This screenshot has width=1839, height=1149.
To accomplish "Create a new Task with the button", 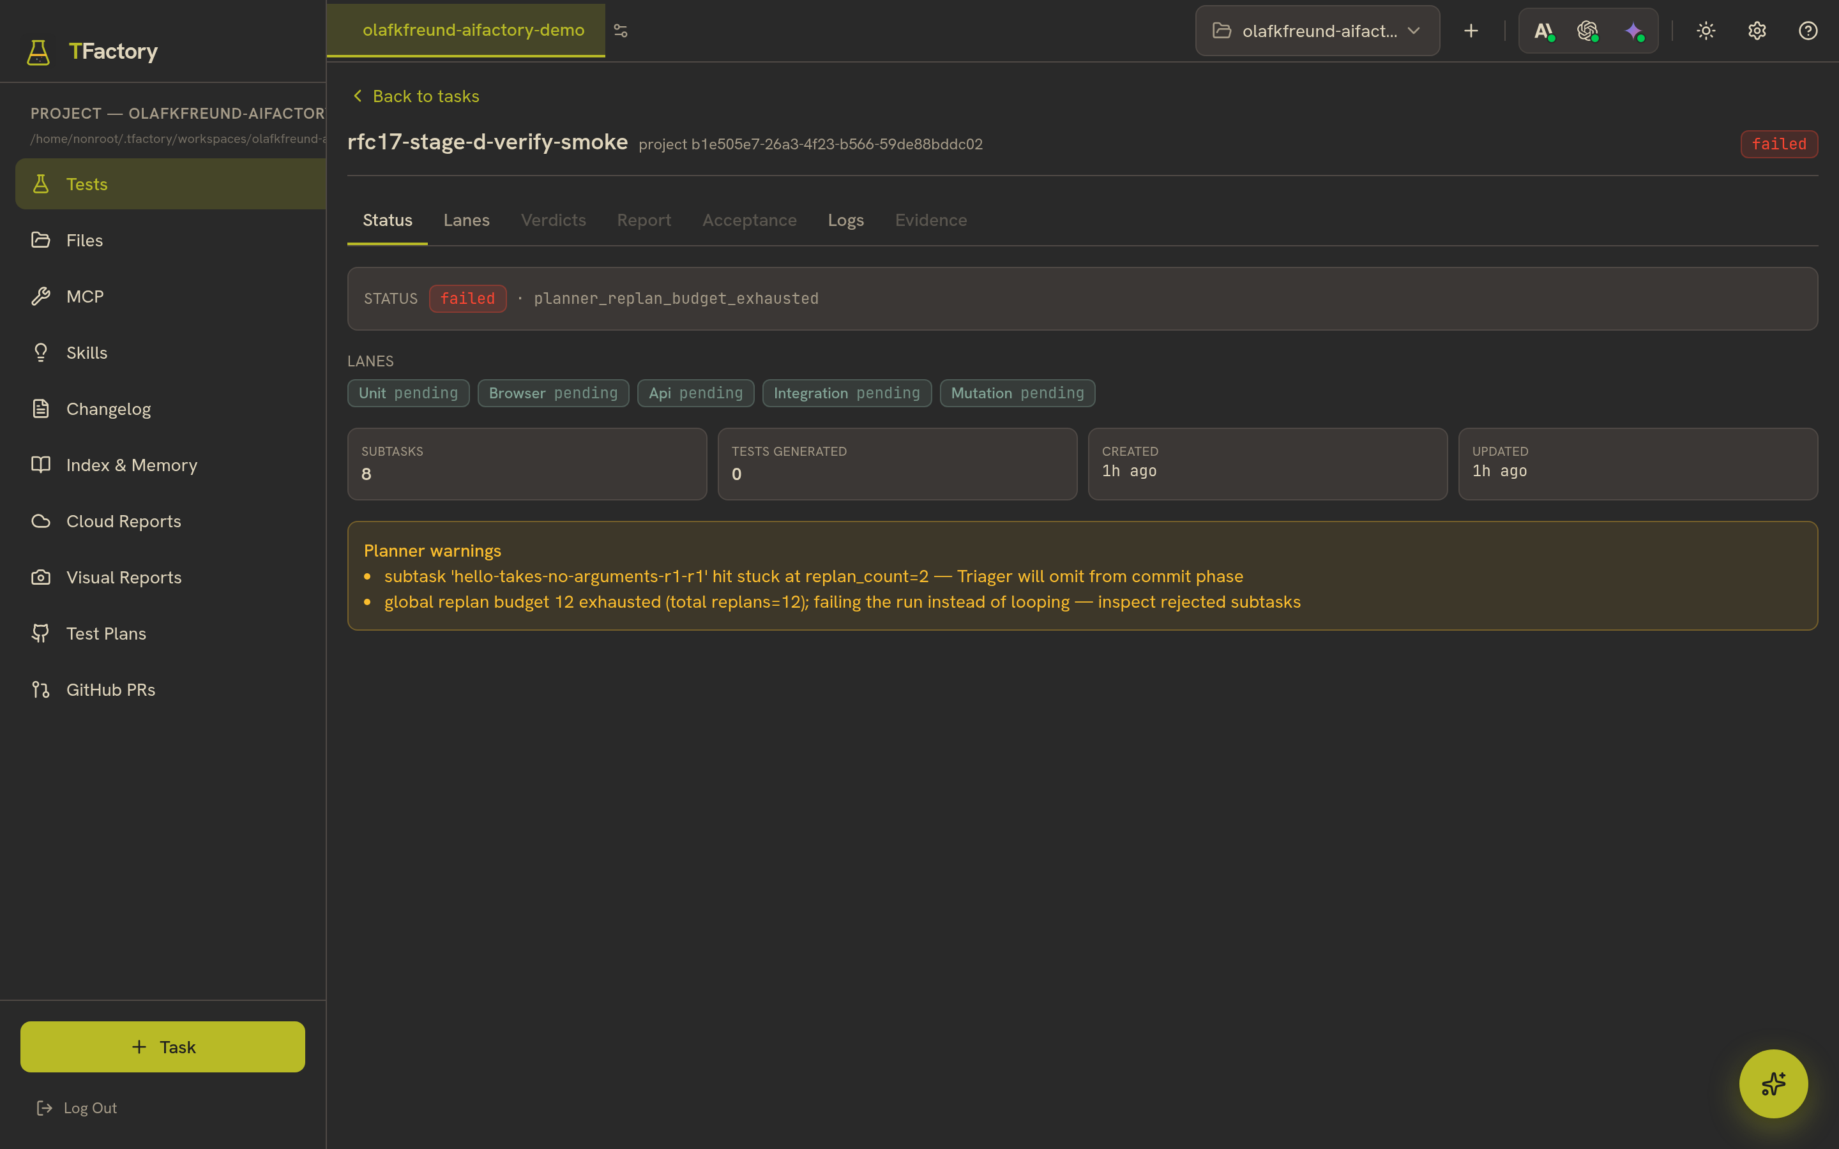I will tap(163, 1046).
